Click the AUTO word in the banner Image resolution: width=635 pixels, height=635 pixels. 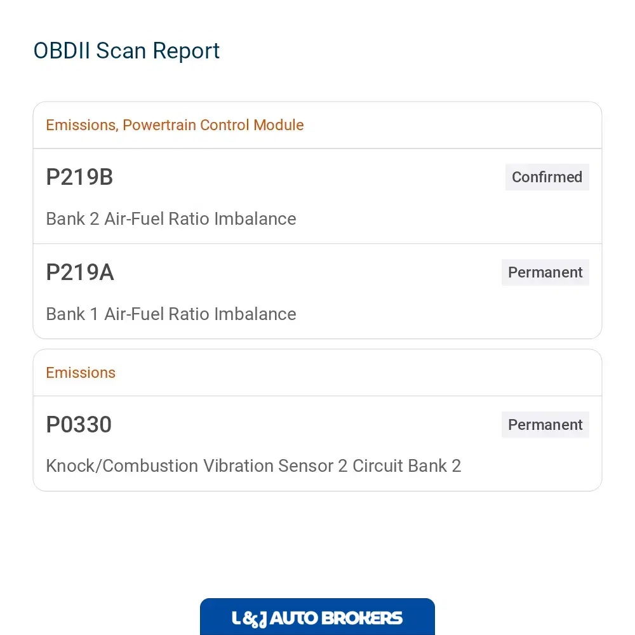(293, 618)
